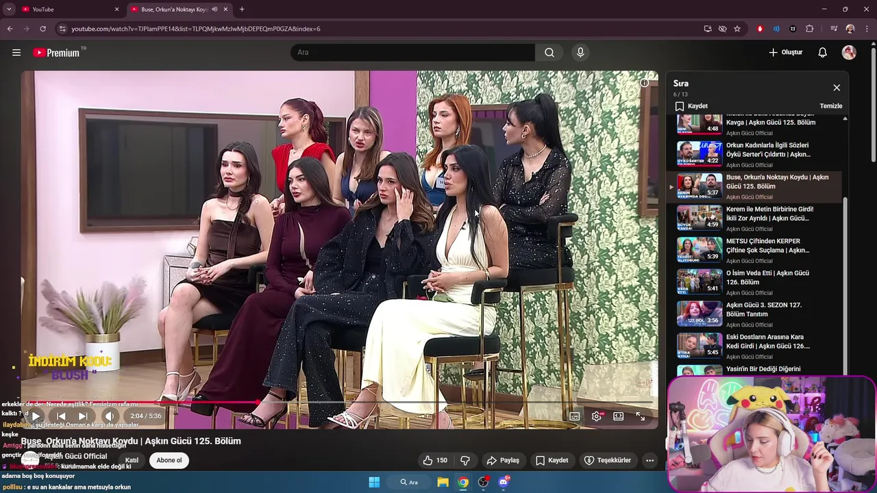Viewport: 877px width, 493px height.
Task: Open the Oluştur create menu
Action: click(x=785, y=53)
